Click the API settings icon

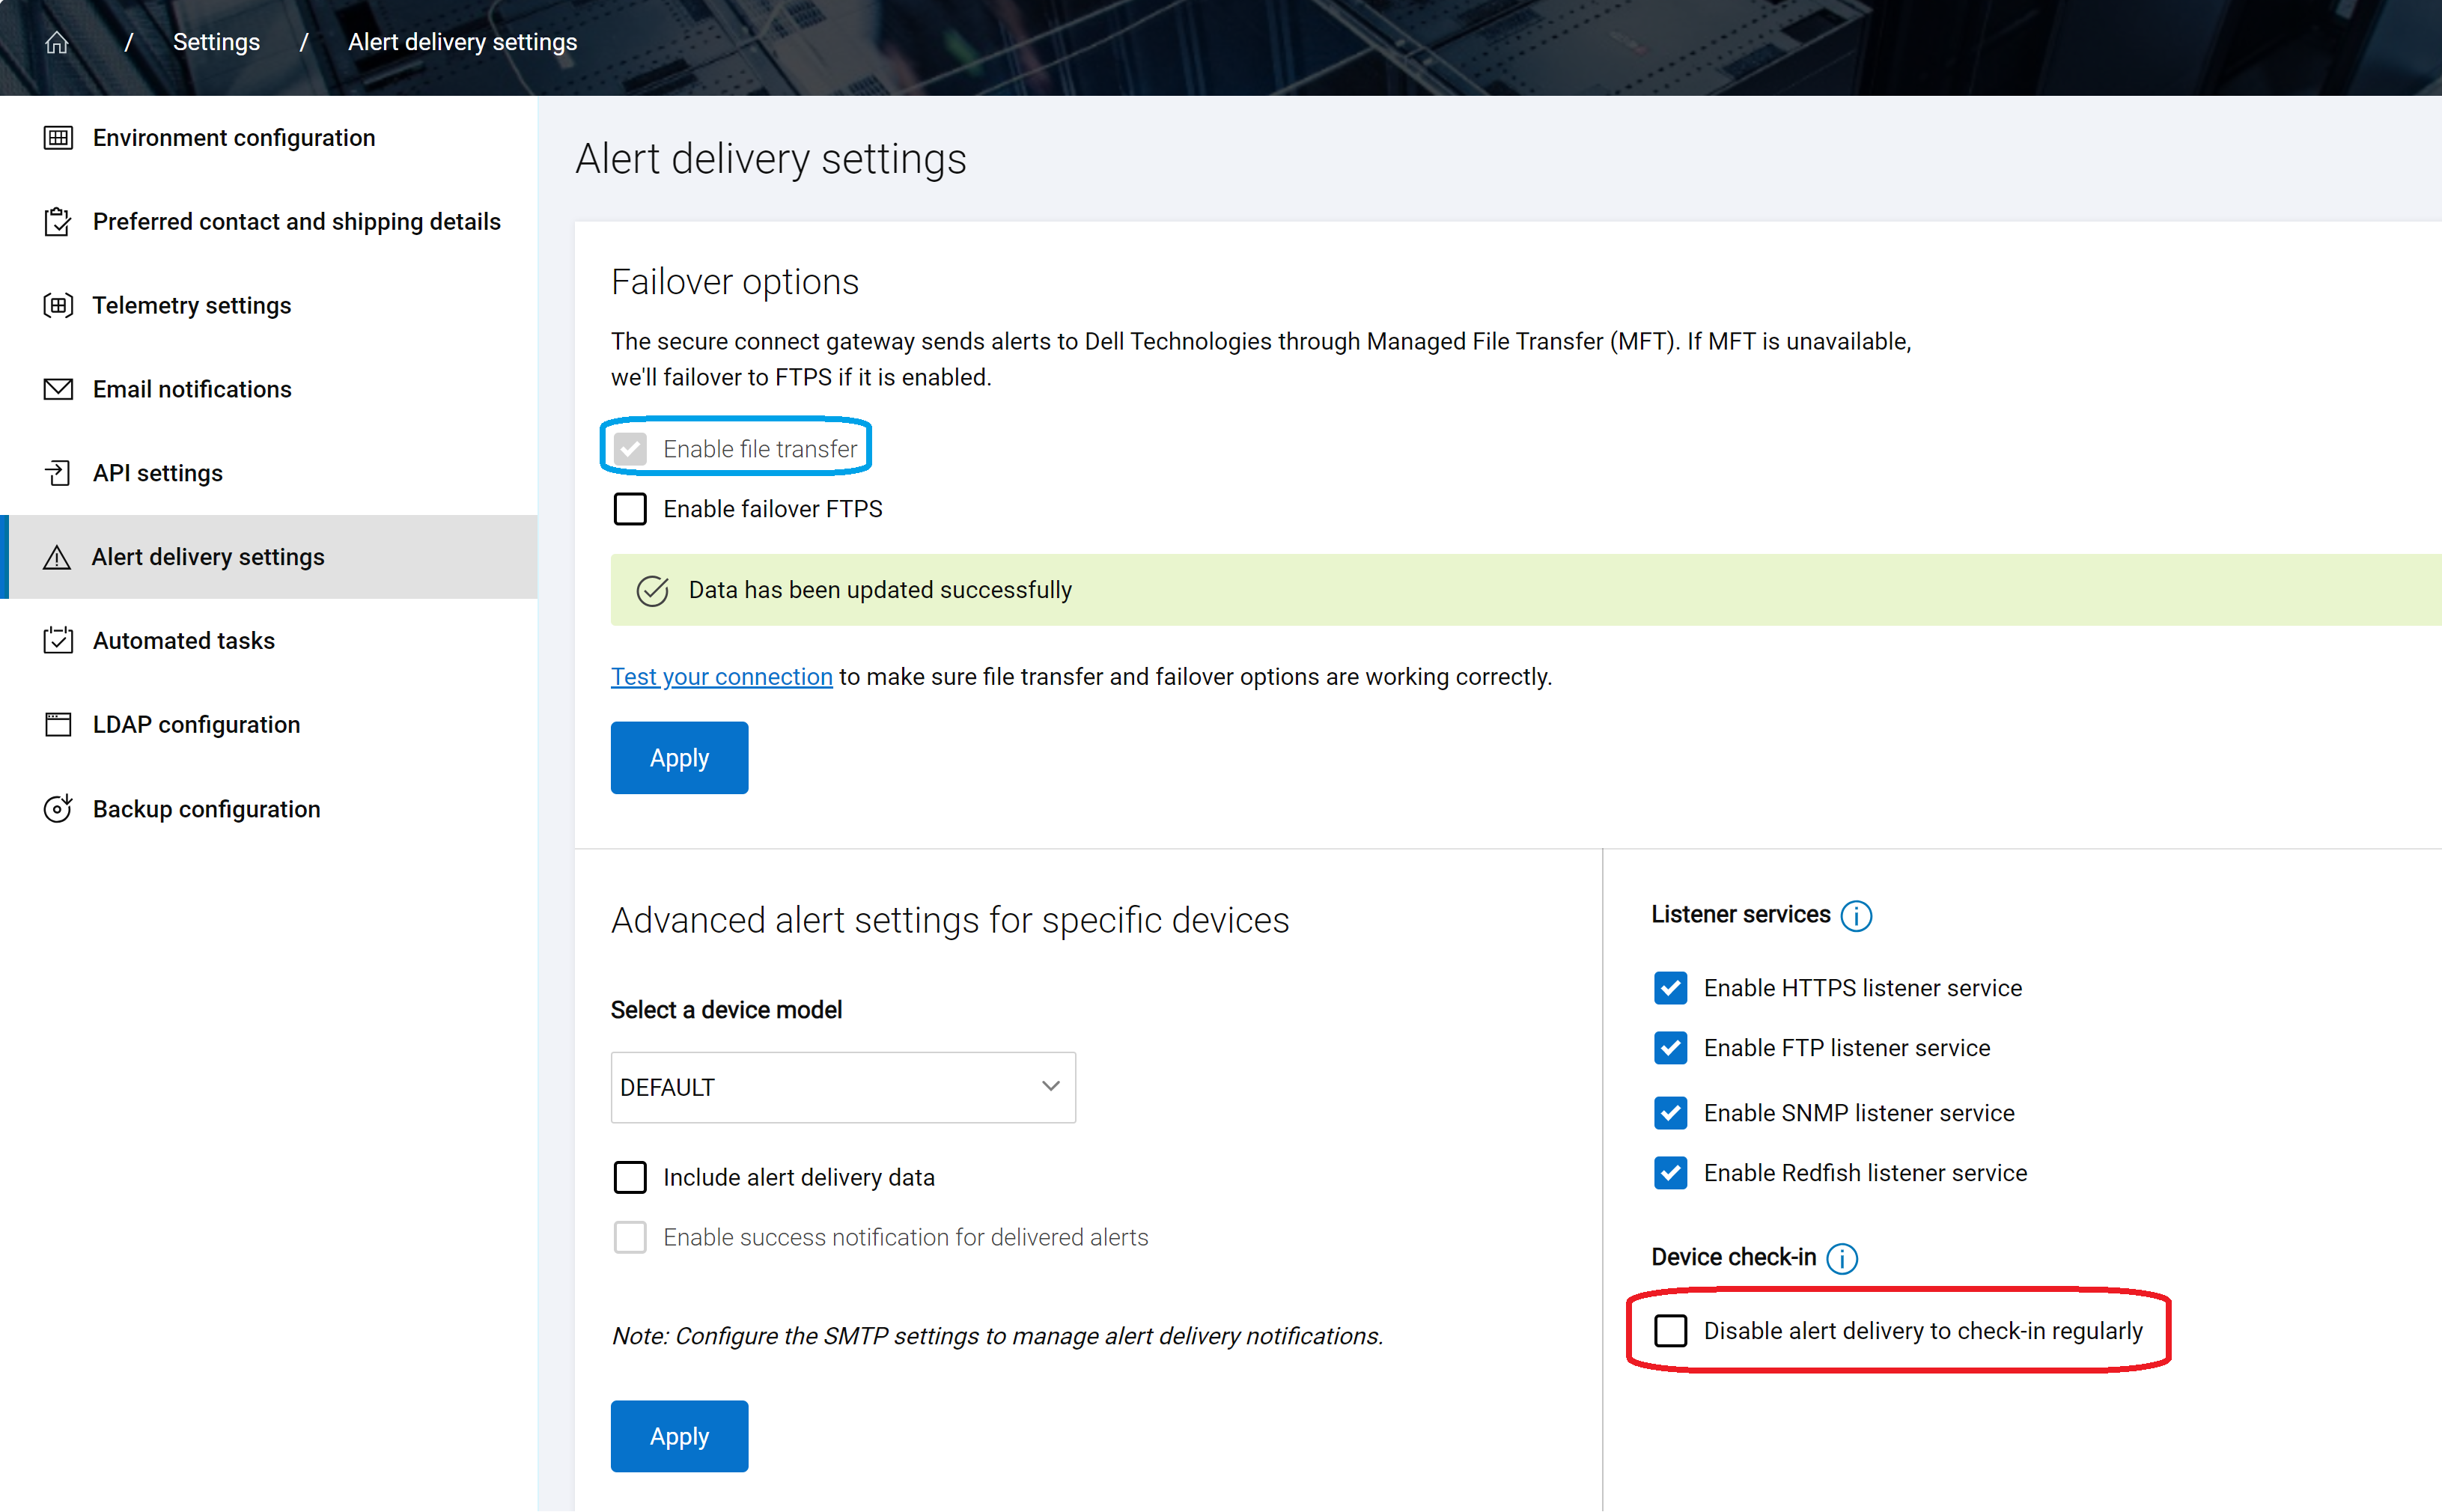click(x=58, y=473)
